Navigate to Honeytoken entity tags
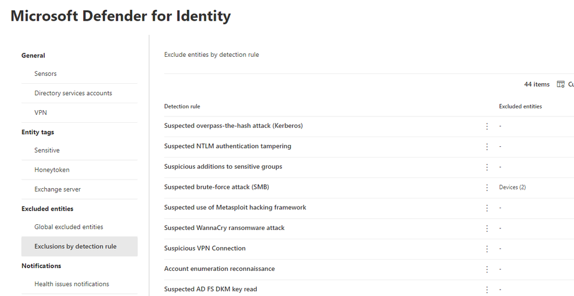 click(52, 170)
